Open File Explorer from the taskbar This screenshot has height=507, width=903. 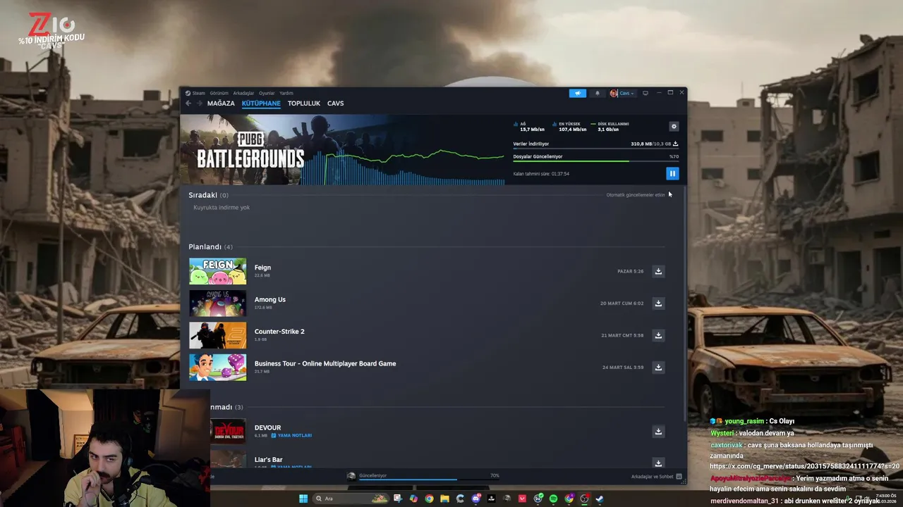444,499
